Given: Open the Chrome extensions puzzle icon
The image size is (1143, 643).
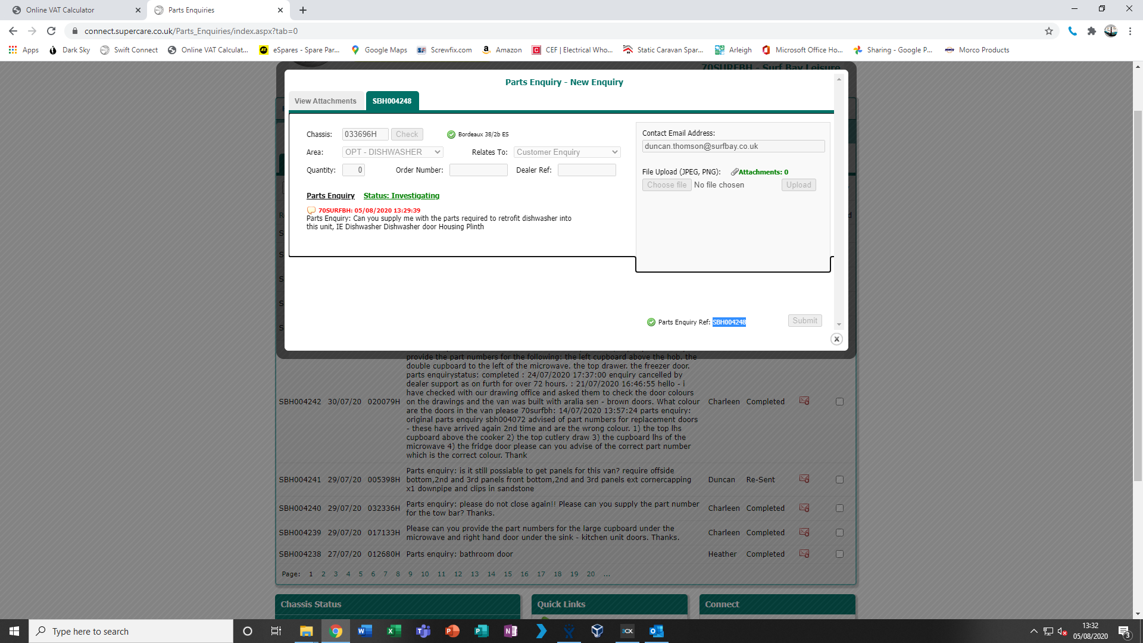Looking at the screenshot, I should (x=1091, y=31).
